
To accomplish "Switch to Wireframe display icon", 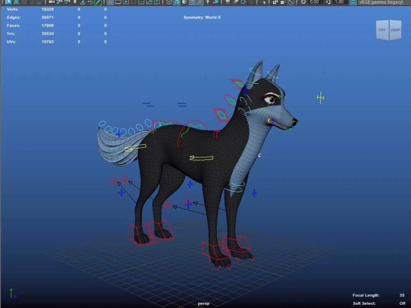I will pos(169,2).
